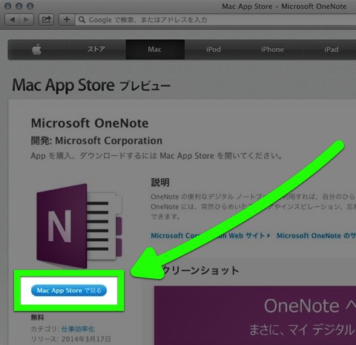Focus the Google search address field

(215, 19)
